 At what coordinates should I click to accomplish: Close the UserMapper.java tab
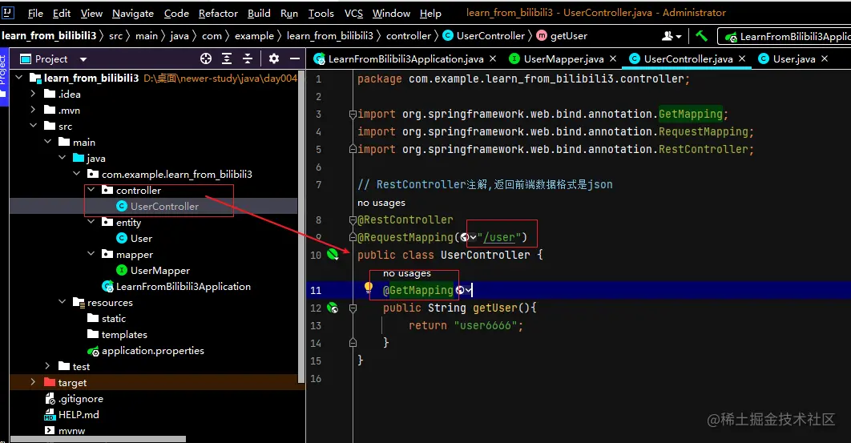click(x=613, y=58)
